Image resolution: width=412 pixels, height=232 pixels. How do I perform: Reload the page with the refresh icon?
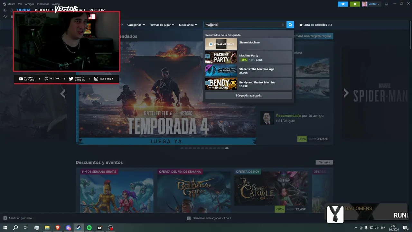click(x=5, y=16)
